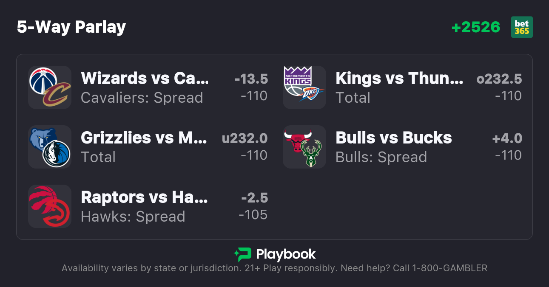
Task: Click the o232.5 total for Kings game
Action: tap(499, 79)
